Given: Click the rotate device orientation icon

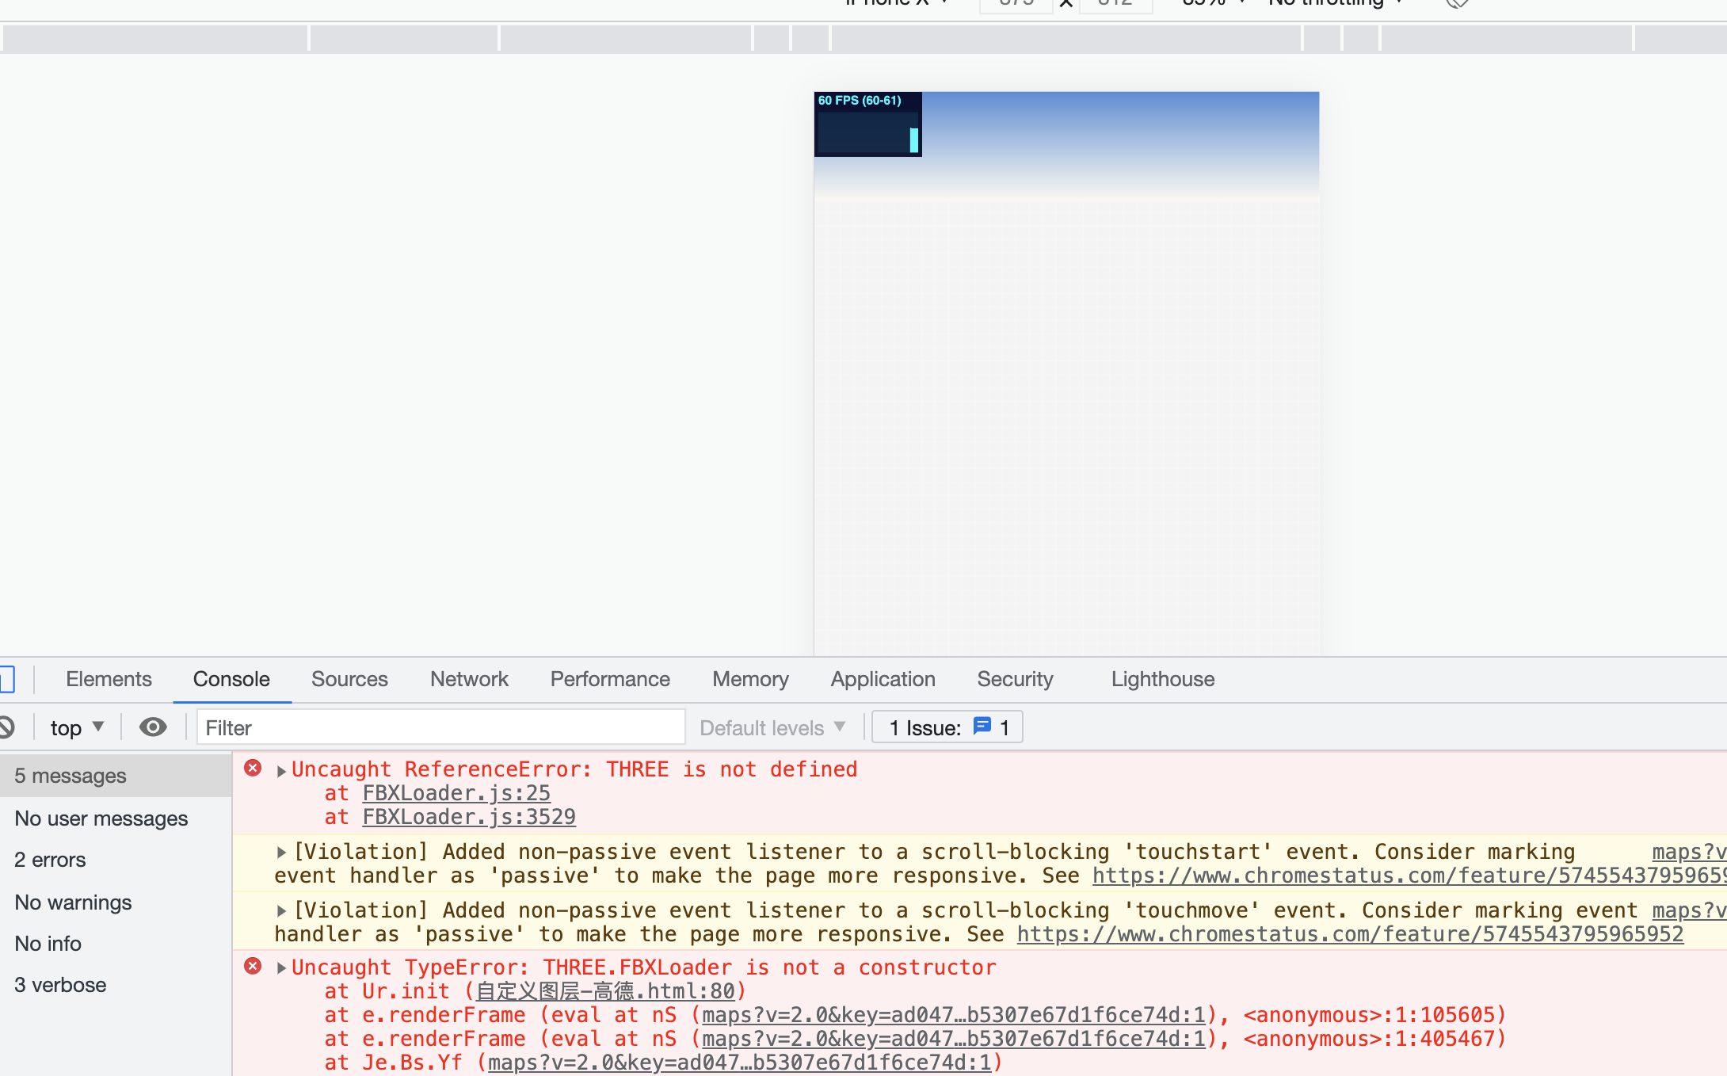Looking at the screenshot, I should (x=1458, y=4).
